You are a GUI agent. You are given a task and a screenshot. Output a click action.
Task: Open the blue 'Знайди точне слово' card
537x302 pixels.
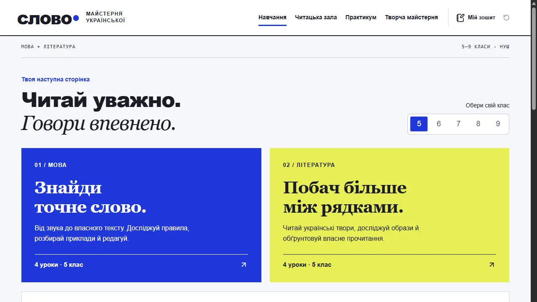coord(141,215)
